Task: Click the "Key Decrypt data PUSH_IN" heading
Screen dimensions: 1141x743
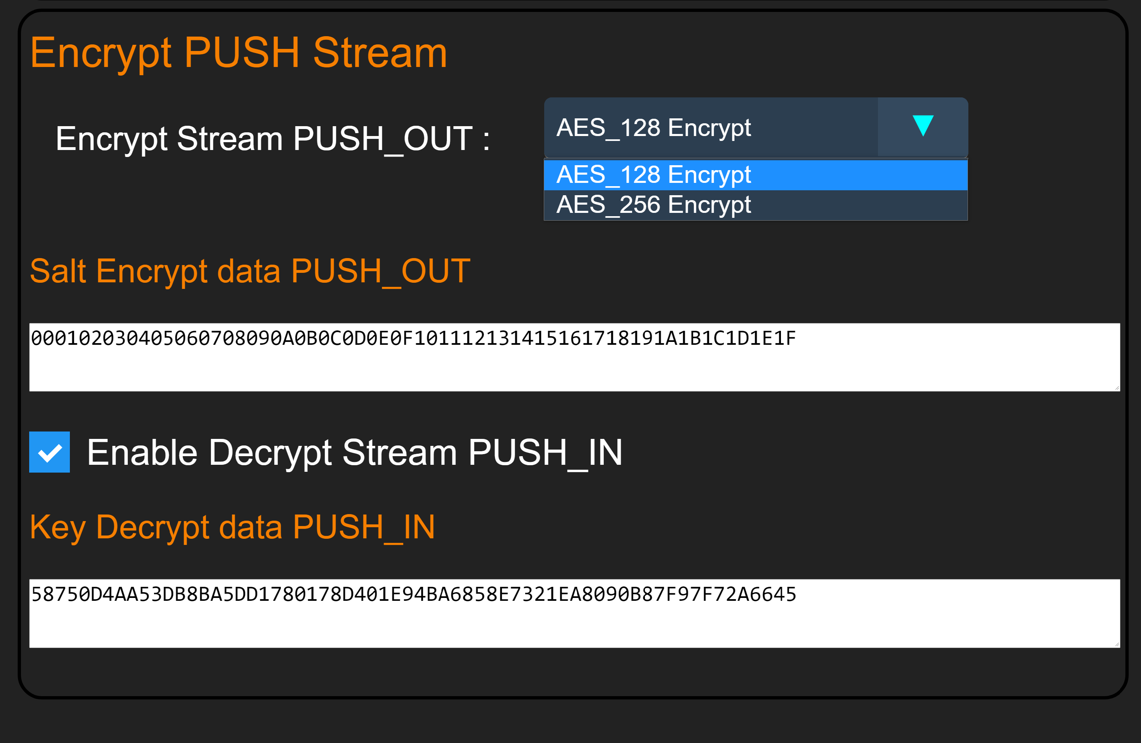Action: point(232,527)
